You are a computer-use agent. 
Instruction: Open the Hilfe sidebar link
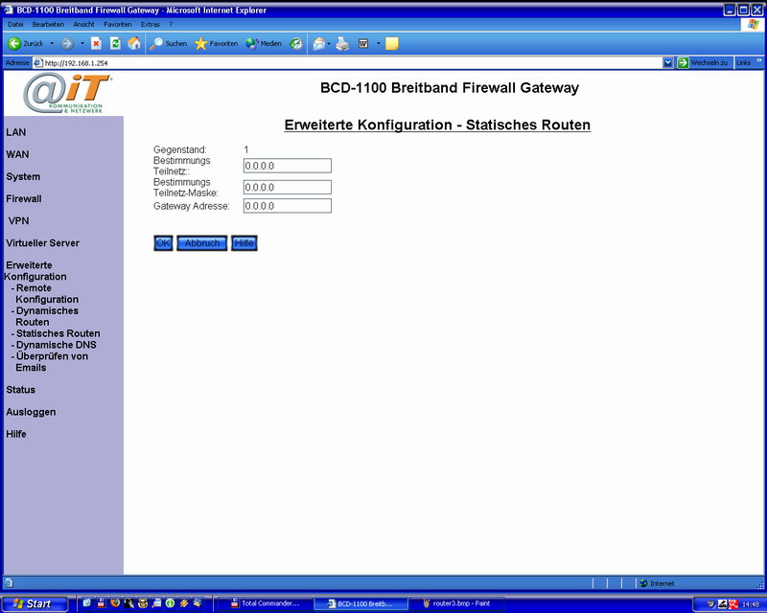pyautogui.click(x=16, y=434)
